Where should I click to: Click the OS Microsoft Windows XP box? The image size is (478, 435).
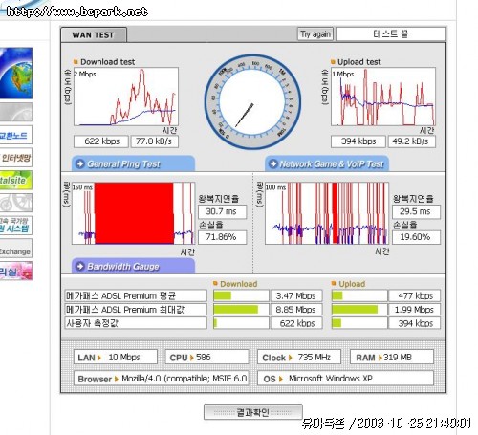(345, 379)
